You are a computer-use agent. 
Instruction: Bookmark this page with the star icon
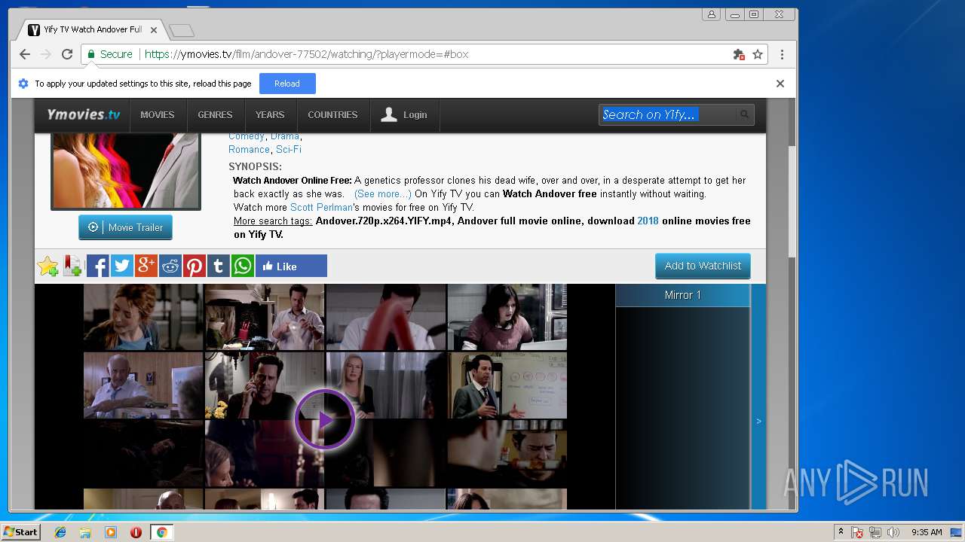(758, 54)
